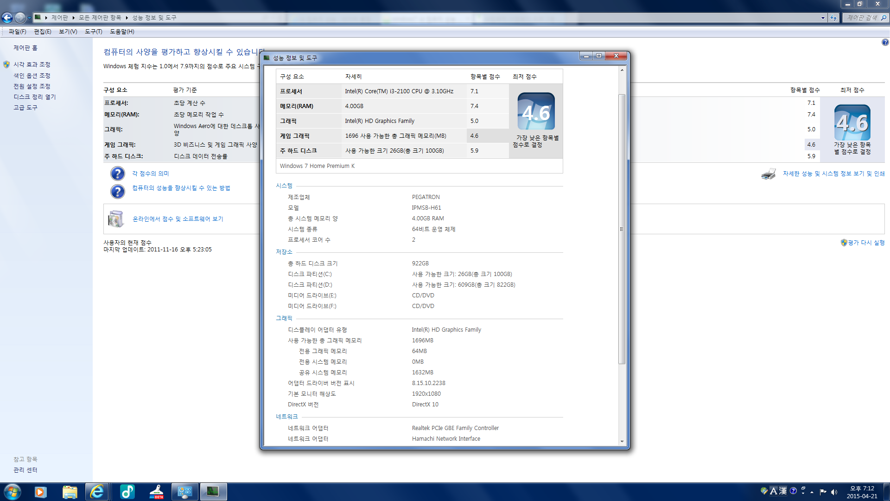
Task: Click the printer icon for detailed info
Action: tap(768, 174)
